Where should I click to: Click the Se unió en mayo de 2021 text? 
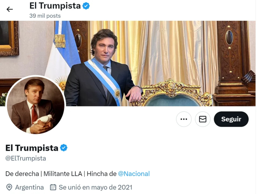[x=95, y=187]
